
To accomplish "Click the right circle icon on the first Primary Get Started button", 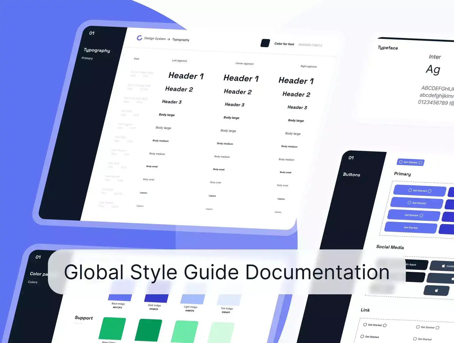I will click(430, 191).
